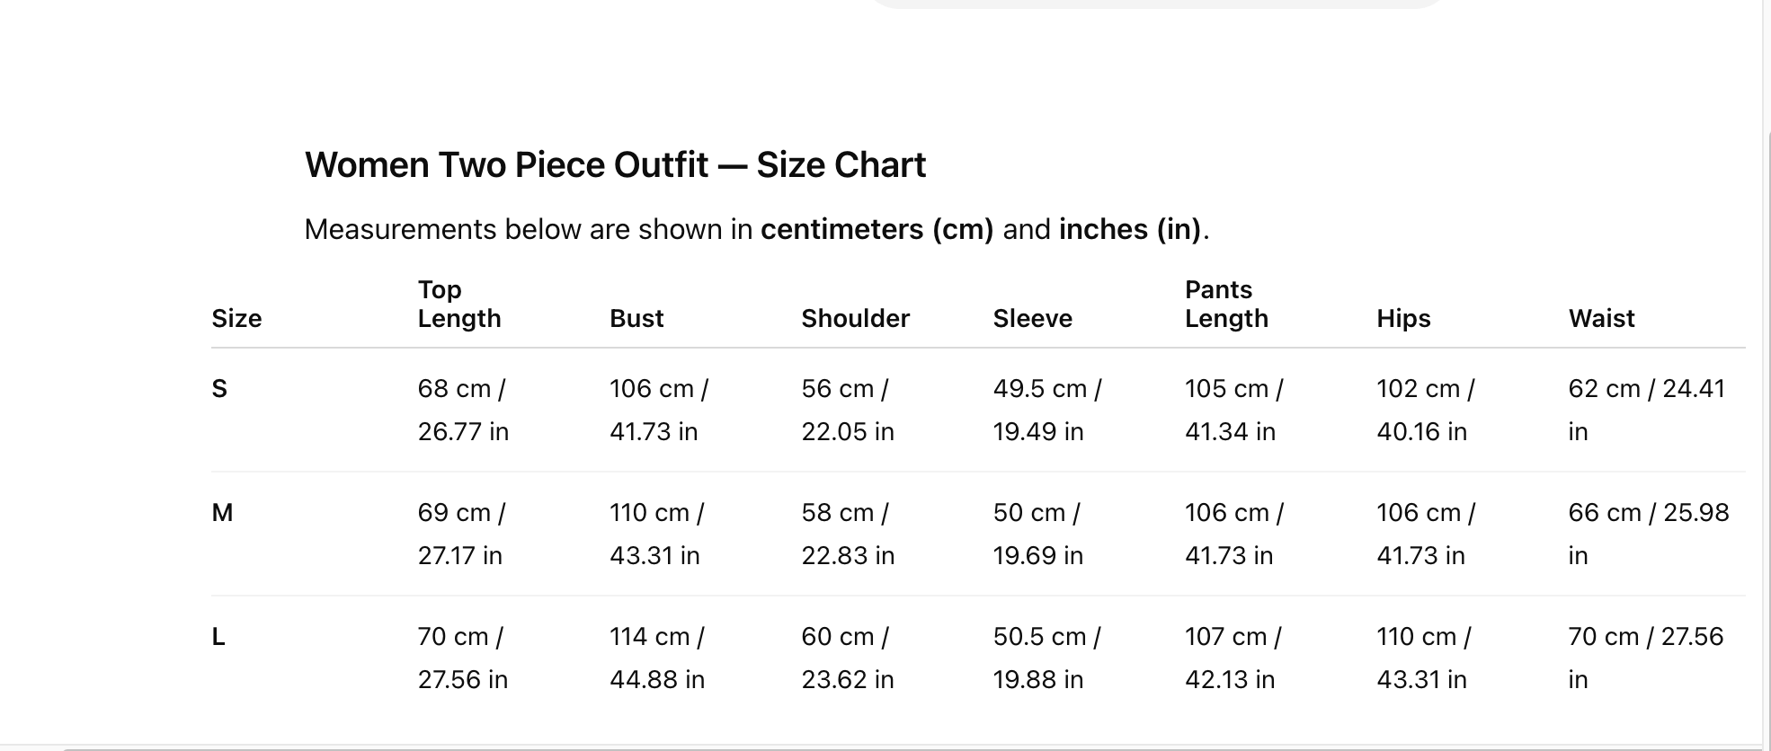Select the S size row label
This screenshot has height=751, width=1771.
(219, 389)
